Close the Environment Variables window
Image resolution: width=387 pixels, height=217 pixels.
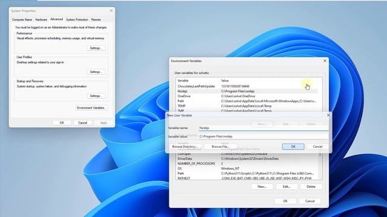[325, 61]
